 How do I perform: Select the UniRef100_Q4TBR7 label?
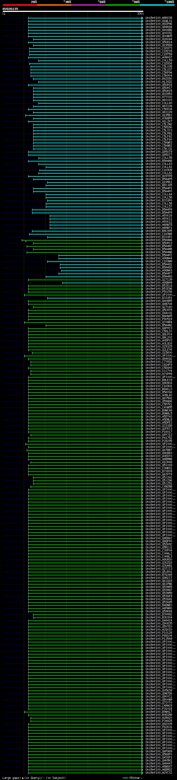tap(159, 450)
